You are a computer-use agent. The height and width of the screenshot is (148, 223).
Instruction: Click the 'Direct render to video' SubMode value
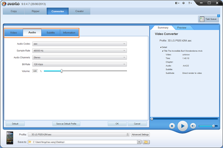tap(192, 73)
